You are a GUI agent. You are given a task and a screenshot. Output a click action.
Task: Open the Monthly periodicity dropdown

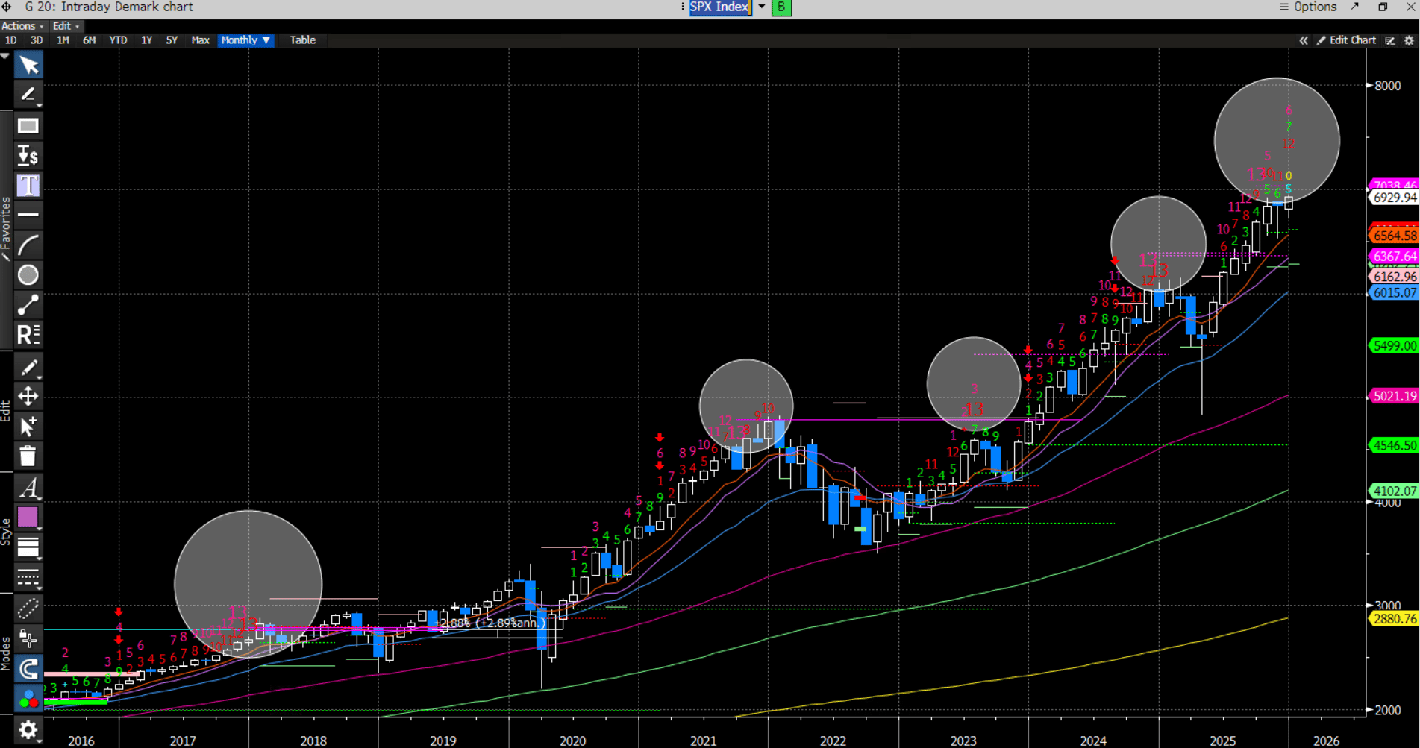click(x=245, y=40)
